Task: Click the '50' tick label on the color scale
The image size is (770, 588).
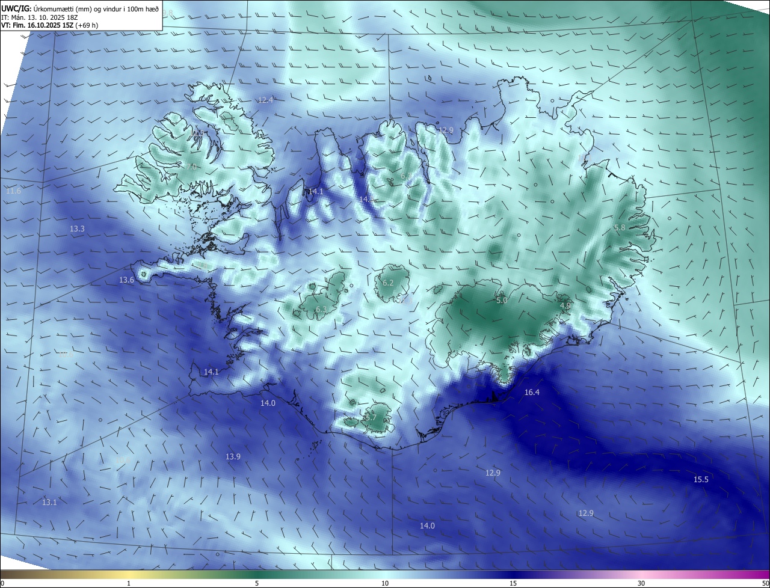Action: pyautogui.click(x=765, y=583)
